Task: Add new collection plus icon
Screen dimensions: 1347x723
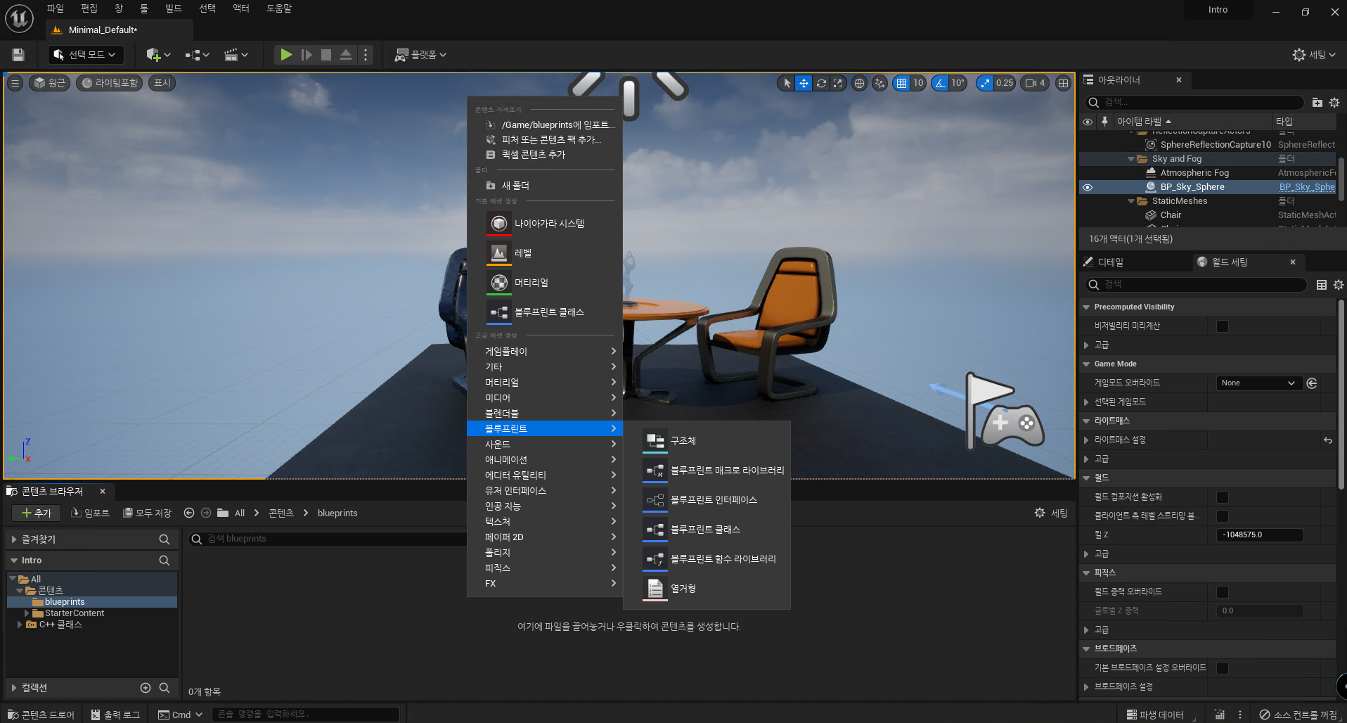Action: point(146,688)
